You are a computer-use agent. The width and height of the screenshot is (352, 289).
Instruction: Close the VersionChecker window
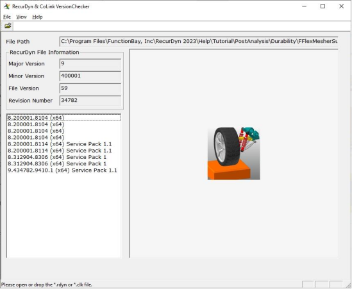341,6
